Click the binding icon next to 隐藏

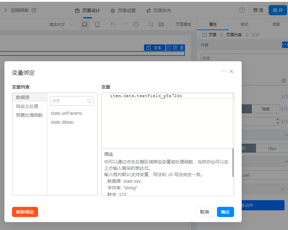285,109
